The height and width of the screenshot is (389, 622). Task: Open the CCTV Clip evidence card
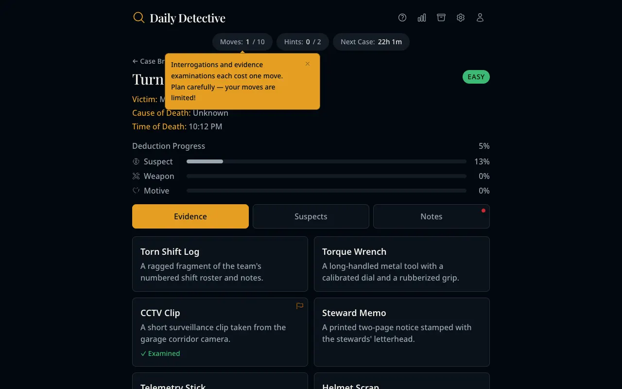coord(220,332)
